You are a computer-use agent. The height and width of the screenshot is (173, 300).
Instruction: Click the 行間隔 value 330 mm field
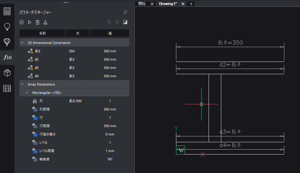110,126
